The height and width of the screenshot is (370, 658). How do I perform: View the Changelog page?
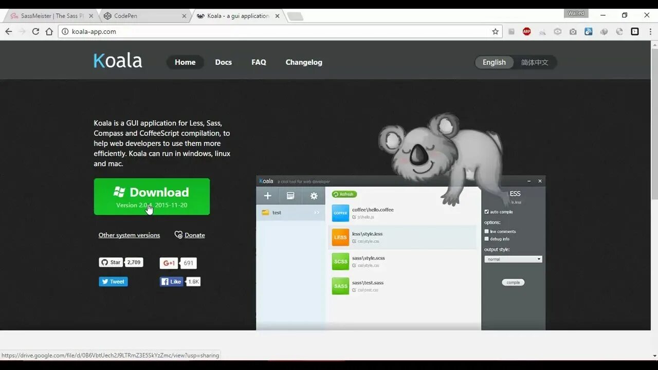point(304,62)
